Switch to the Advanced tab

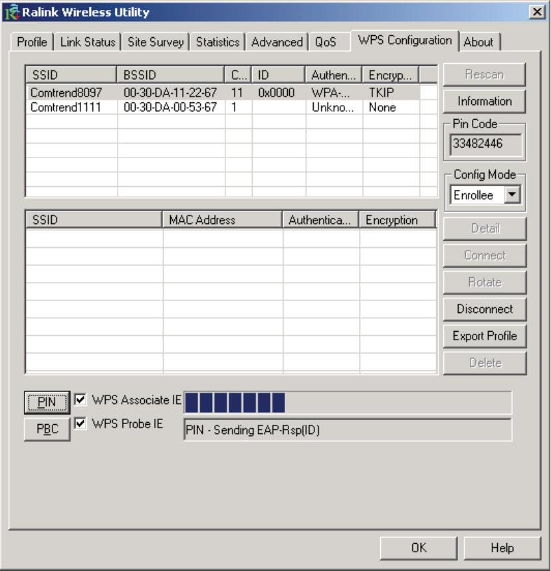pos(276,42)
